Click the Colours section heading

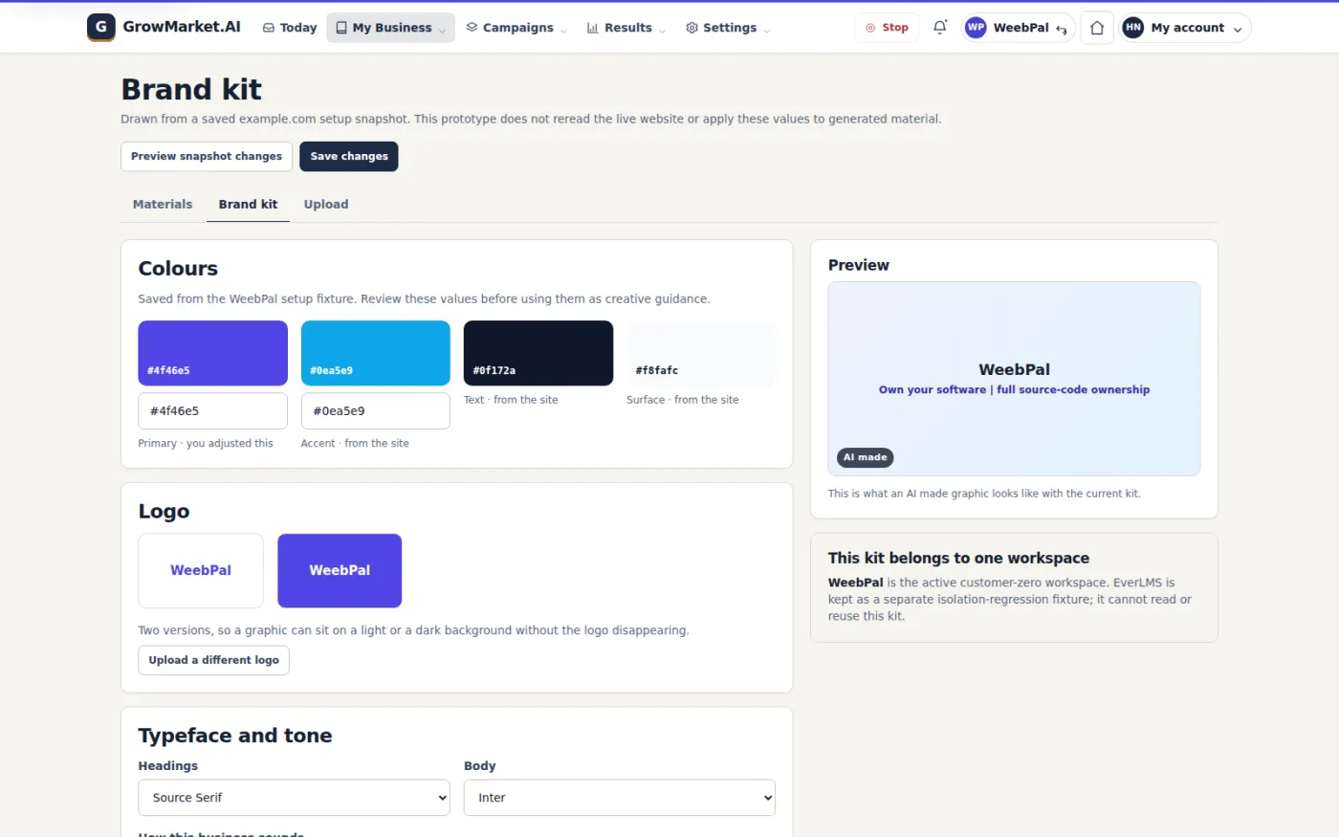[178, 269]
